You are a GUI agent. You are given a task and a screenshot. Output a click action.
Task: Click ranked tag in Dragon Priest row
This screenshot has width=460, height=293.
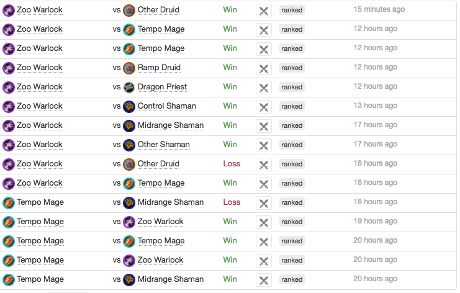coord(292,87)
